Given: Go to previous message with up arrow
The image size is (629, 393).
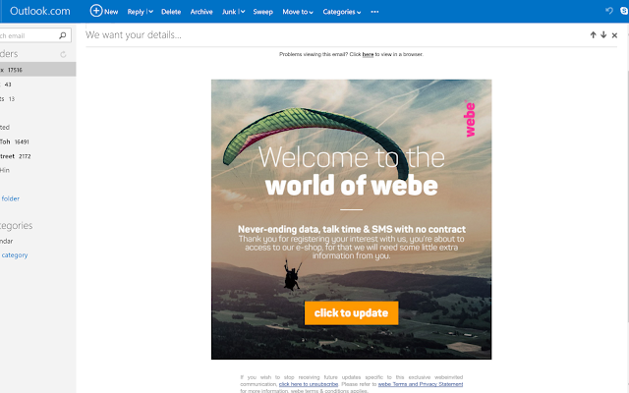Looking at the screenshot, I should (593, 35).
